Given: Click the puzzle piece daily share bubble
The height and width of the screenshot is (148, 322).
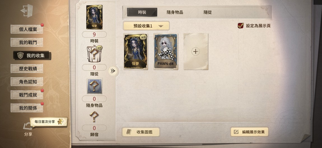Looking at the screenshot, I should 49,122.
